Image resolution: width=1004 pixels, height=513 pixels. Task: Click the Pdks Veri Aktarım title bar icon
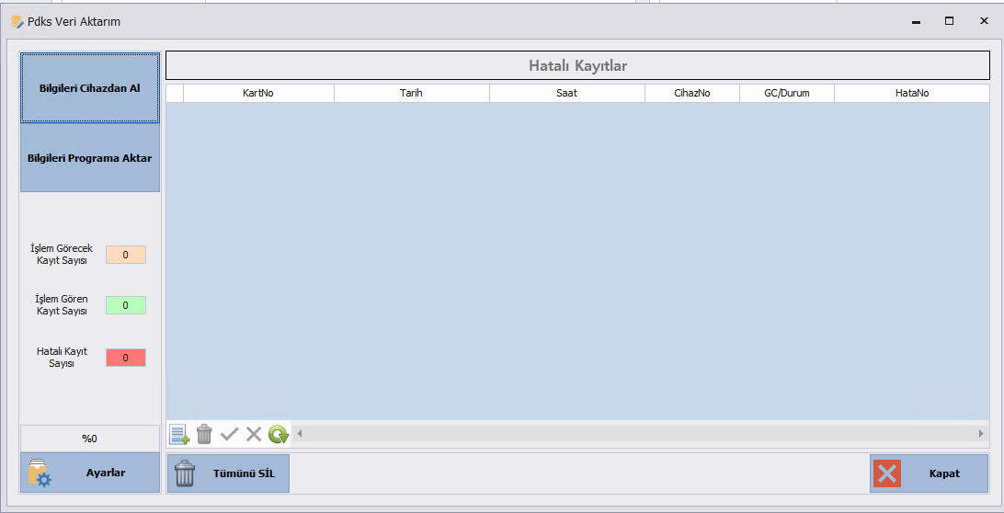click(x=17, y=21)
